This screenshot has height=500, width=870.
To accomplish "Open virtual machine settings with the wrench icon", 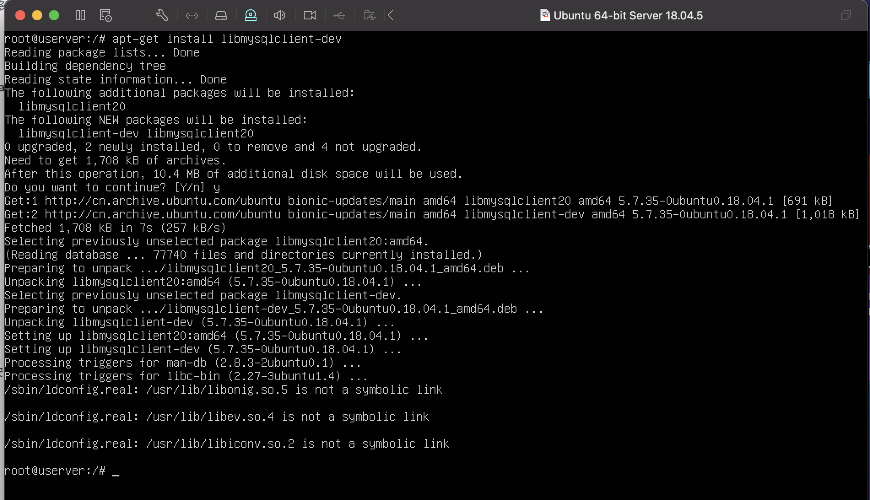I will point(162,15).
